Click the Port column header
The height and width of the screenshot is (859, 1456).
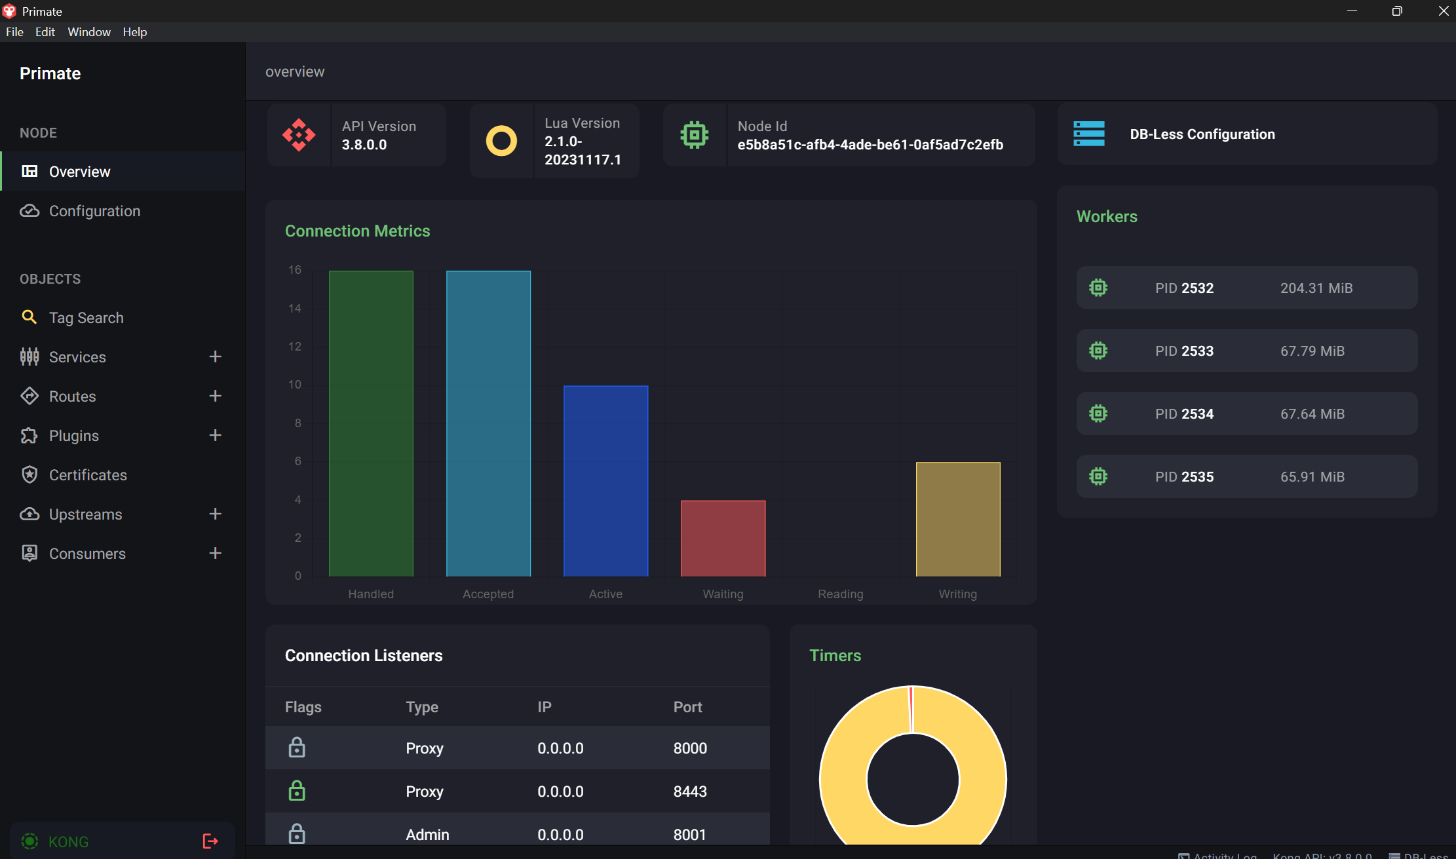coord(687,707)
